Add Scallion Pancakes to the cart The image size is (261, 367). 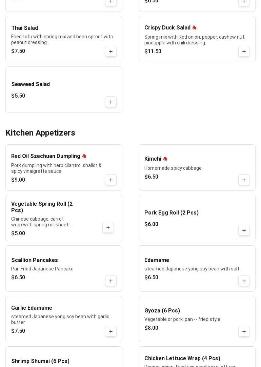click(111, 281)
